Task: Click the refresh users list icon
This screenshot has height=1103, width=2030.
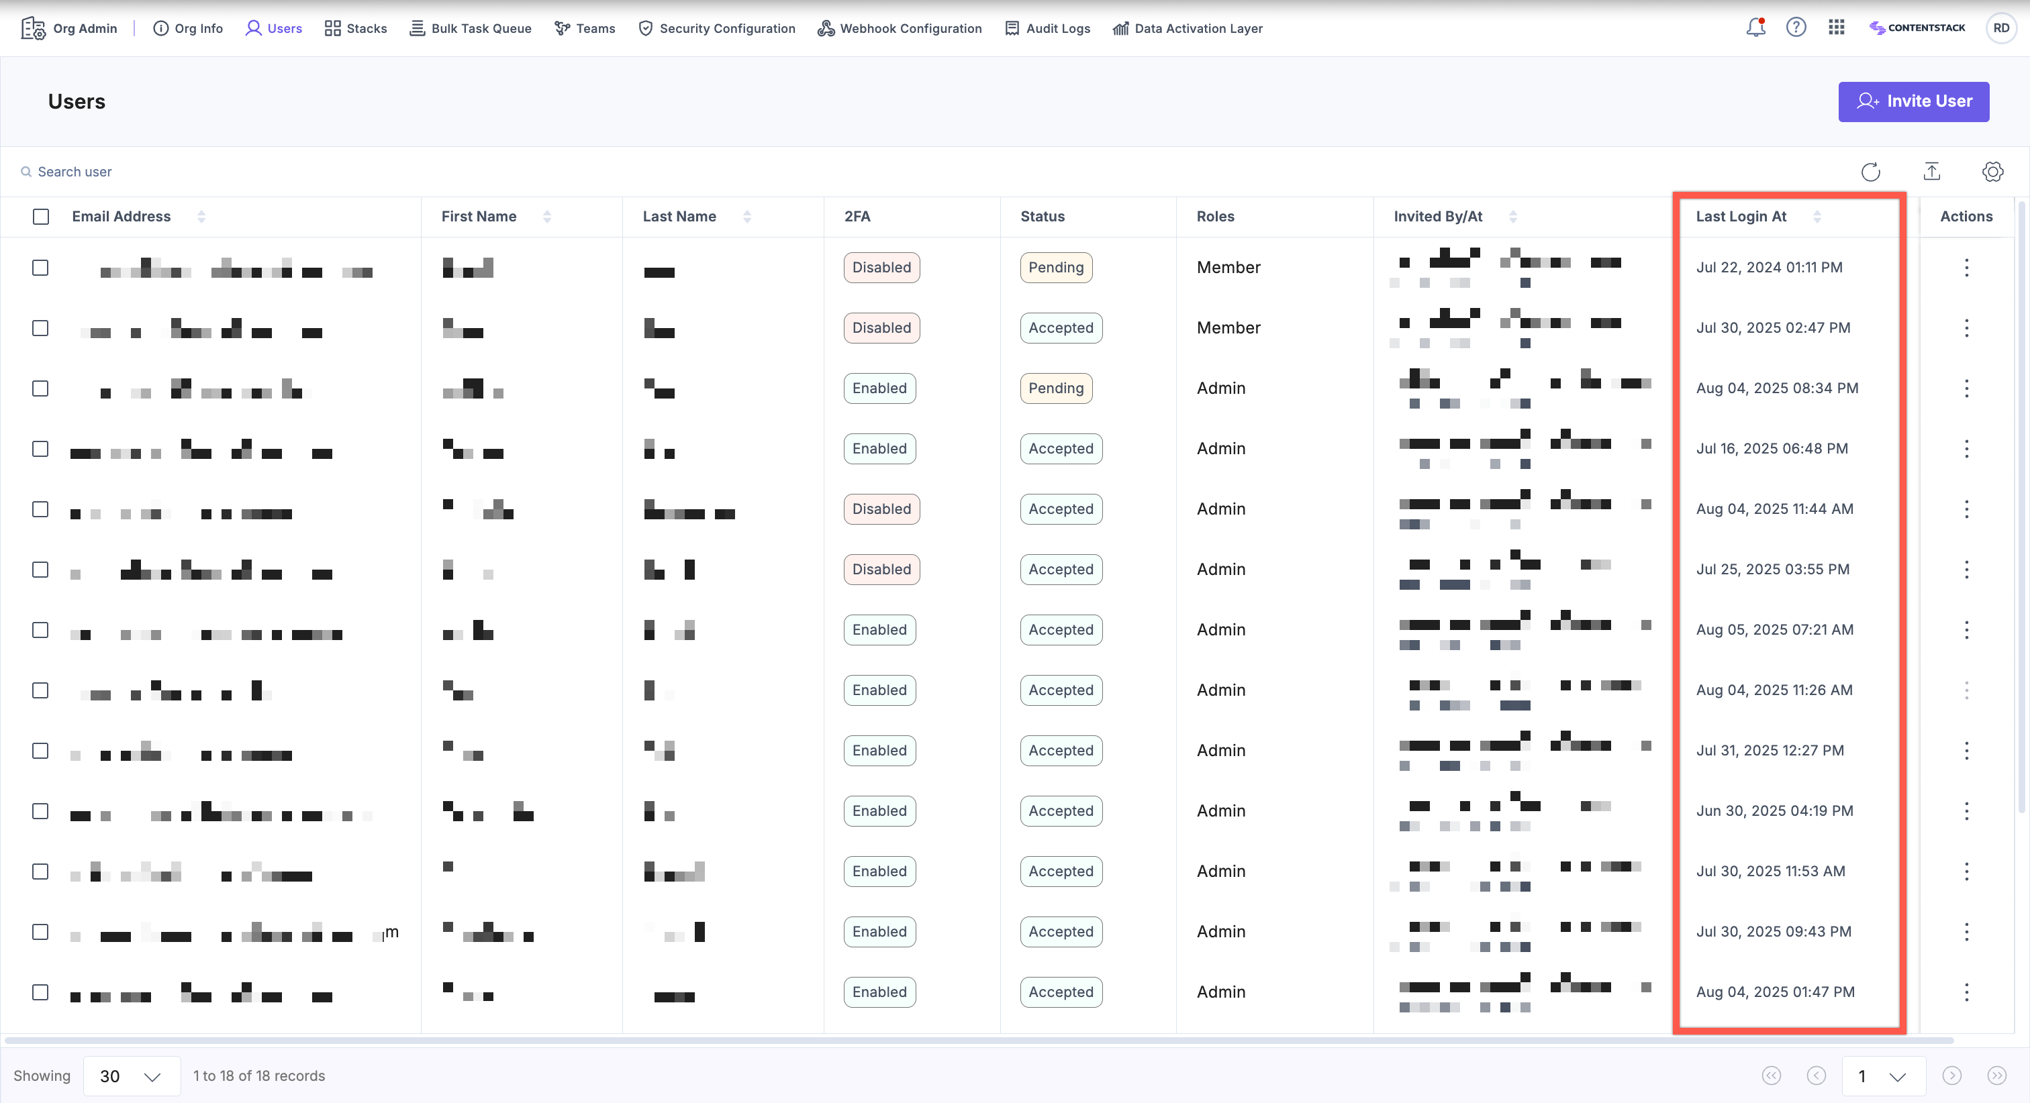Action: (1870, 172)
